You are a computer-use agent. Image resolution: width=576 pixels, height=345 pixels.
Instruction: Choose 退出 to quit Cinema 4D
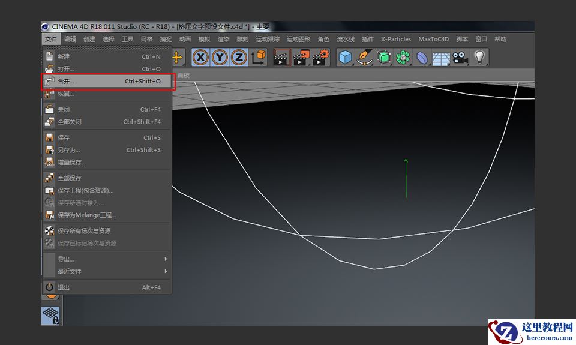coord(107,287)
